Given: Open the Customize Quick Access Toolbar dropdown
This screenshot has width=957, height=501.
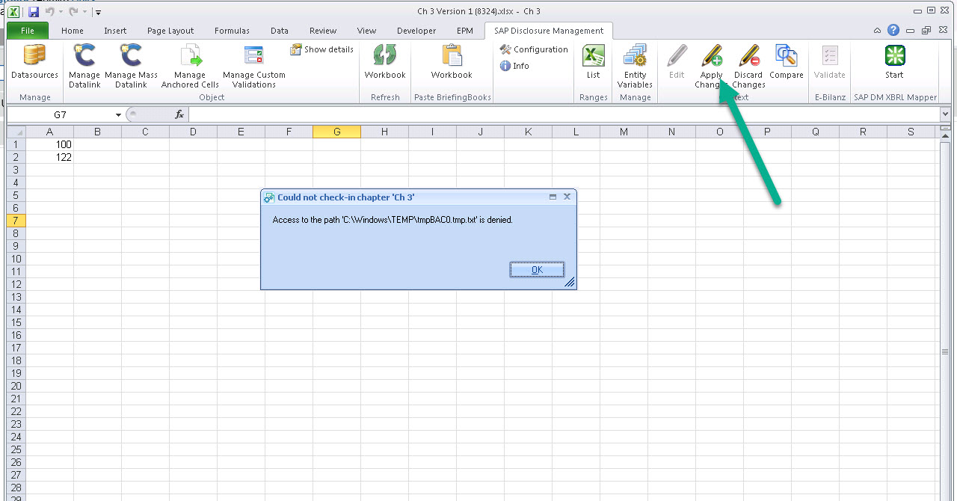Looking at the screenshot, I should click(98, 13).
